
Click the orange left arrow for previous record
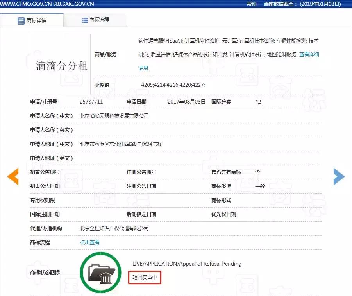(x=13, y=176)
